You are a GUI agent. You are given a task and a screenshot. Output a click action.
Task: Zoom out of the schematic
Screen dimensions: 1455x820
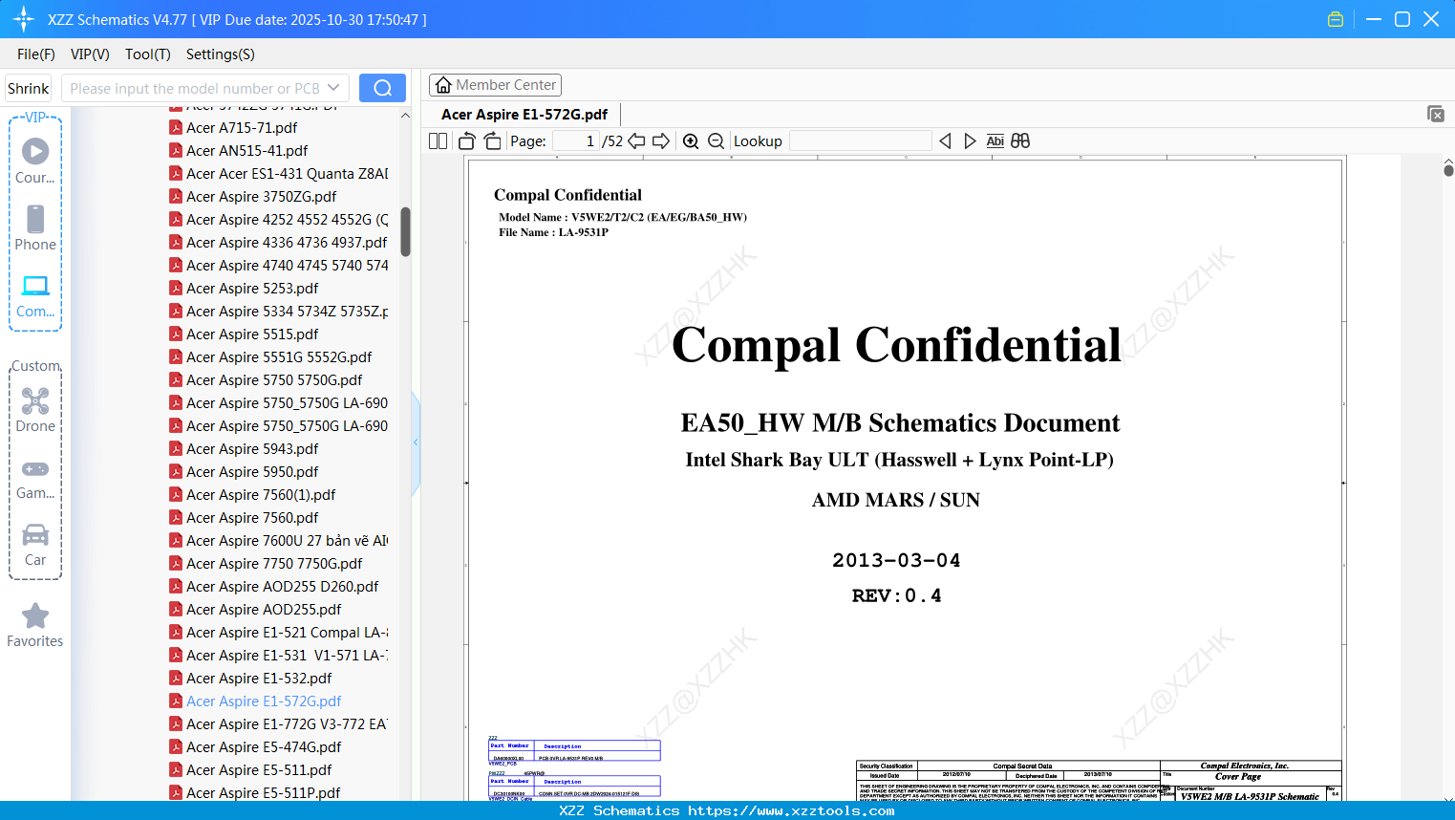tap(717, 141)
